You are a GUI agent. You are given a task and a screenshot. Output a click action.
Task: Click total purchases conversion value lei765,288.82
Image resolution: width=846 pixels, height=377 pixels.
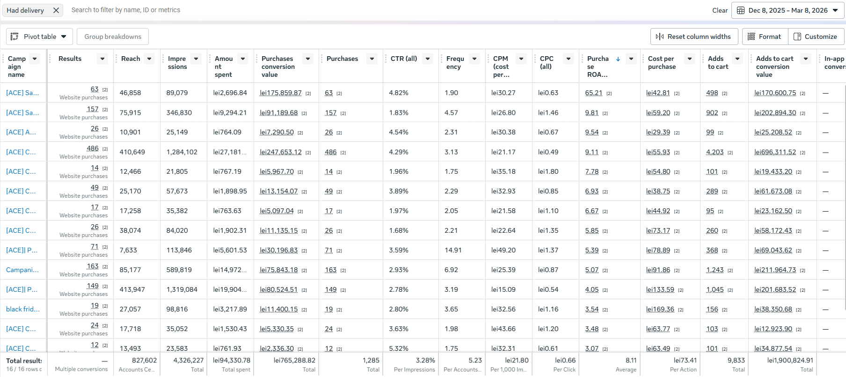tap(294, 360)
